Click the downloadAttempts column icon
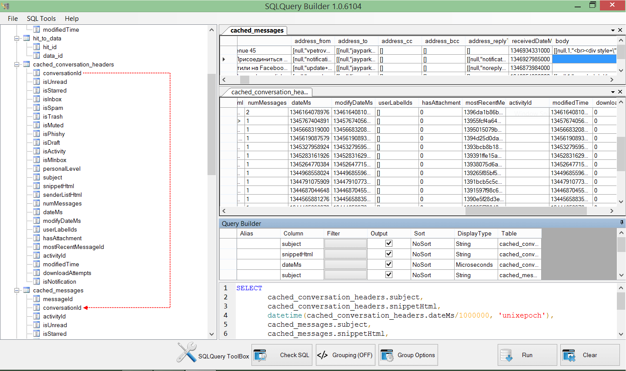This screenshot has width=626, height=371. (x=37, y=273)
